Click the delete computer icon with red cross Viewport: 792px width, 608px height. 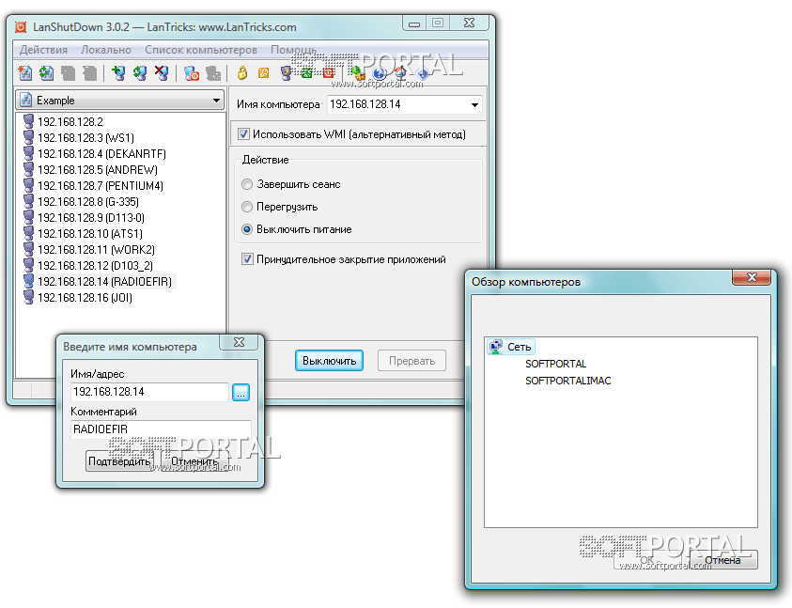(x=162, y=73)
